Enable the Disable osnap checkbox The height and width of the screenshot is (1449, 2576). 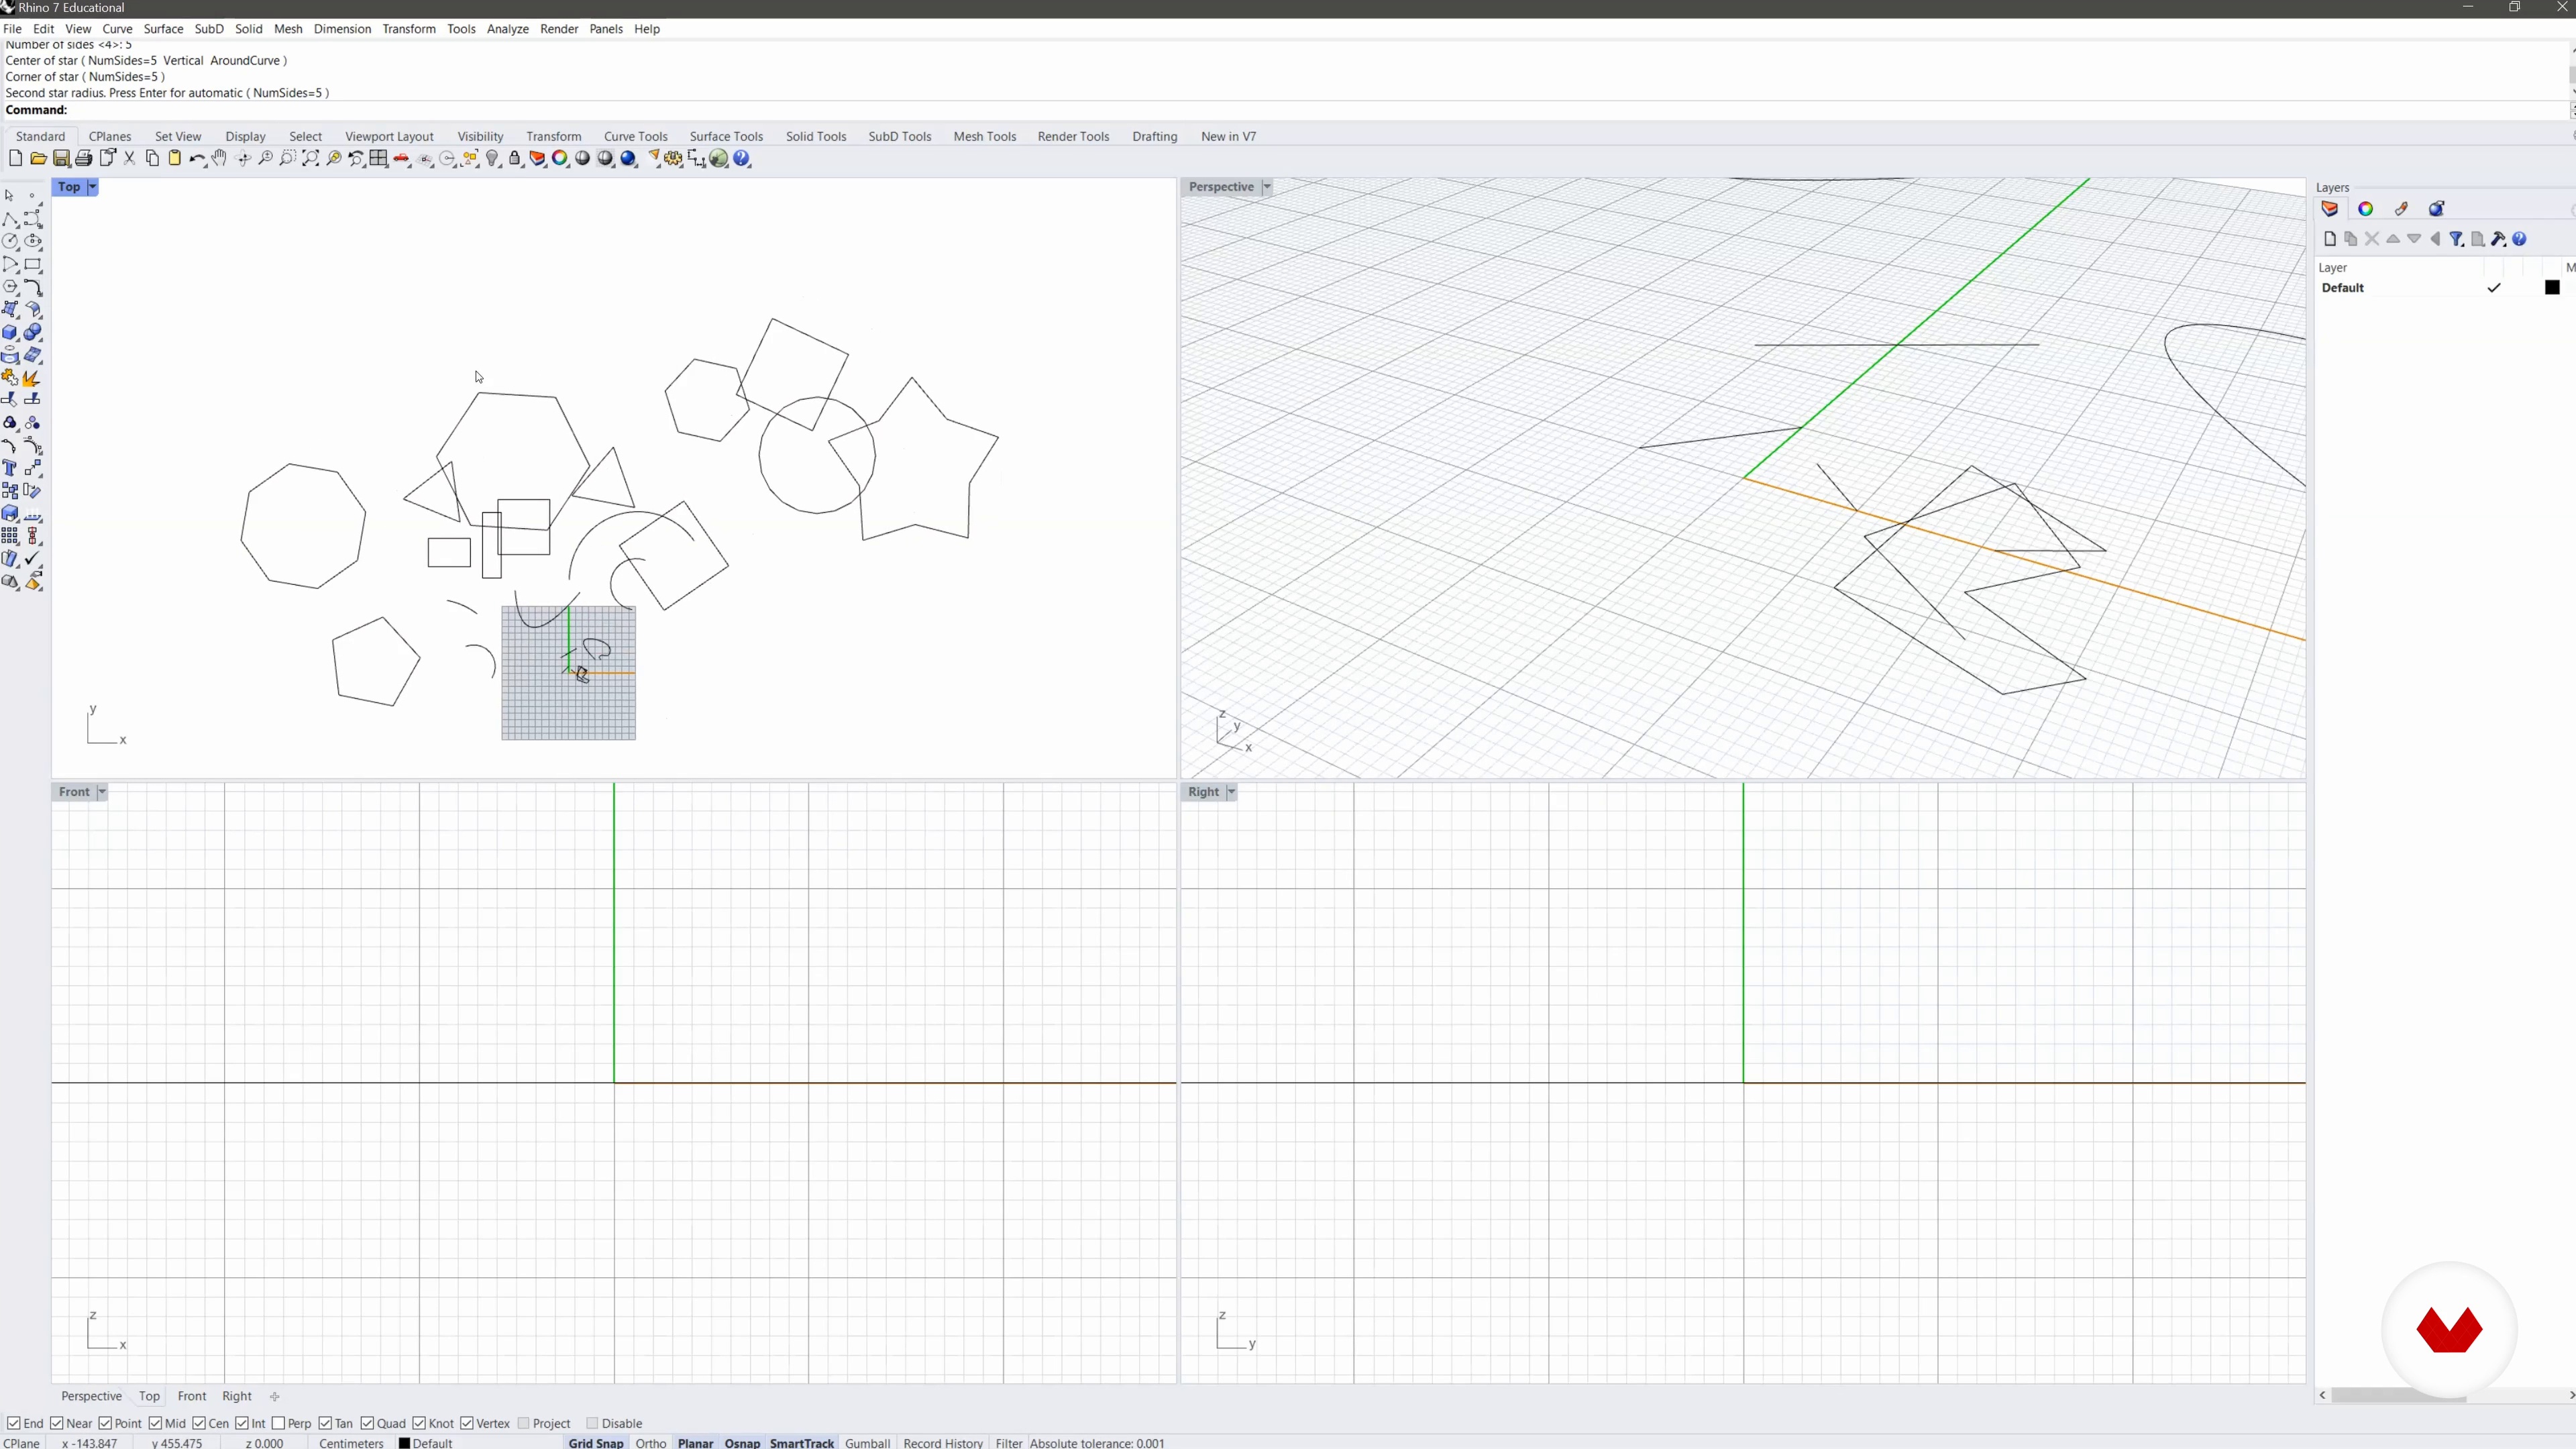click(592, 1423)
